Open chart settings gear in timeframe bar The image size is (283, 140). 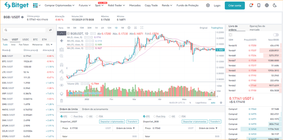pyautogui.click(x=129, y=28)
